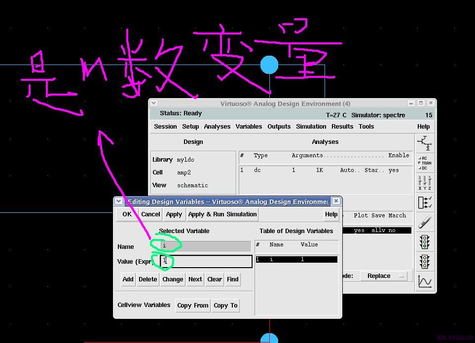Click the yellow traffic light Stop icon
This screenshot has width=475, height=343.
(424, 261)
